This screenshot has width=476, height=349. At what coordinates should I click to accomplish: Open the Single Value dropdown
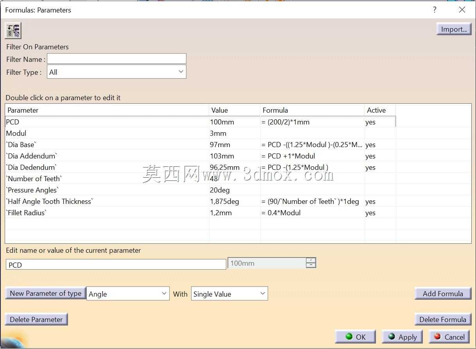tap(229, 294)
